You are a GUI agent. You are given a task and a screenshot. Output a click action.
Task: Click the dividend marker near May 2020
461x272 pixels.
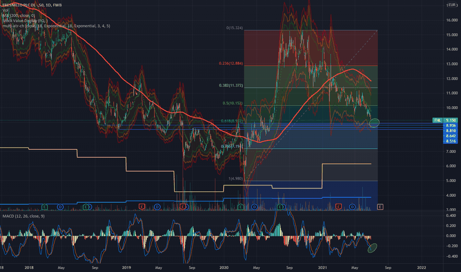(254, 207)
